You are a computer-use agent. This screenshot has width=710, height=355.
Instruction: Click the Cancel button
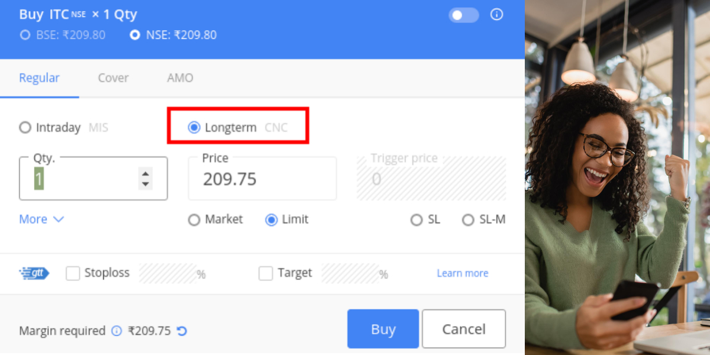pyautogui.click(x=464, y=329)
